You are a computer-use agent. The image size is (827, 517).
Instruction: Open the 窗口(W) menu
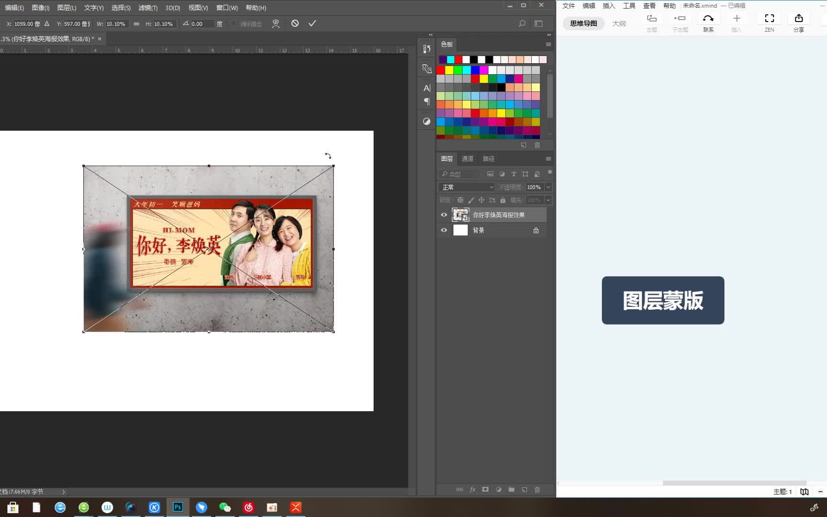227,8
